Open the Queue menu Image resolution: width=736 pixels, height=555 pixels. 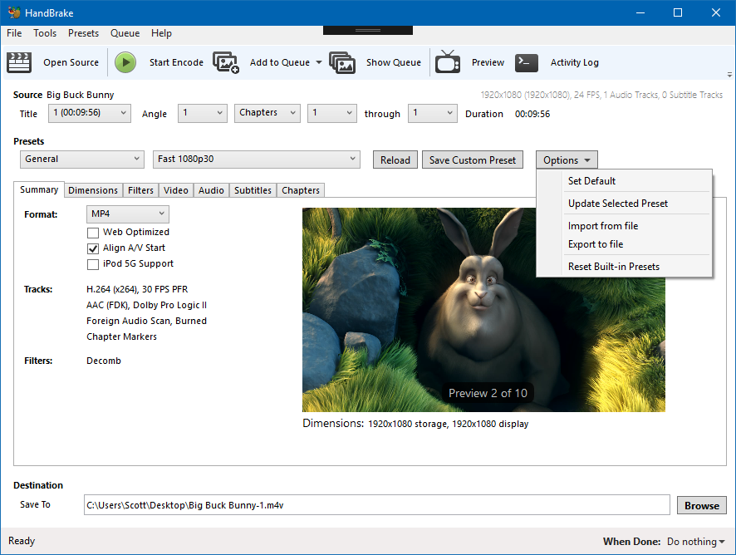click(125, 33)
